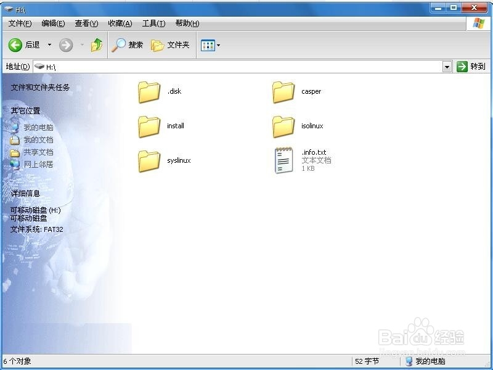Click the casper folder name
493x370 pixels.
click(311, 91)
